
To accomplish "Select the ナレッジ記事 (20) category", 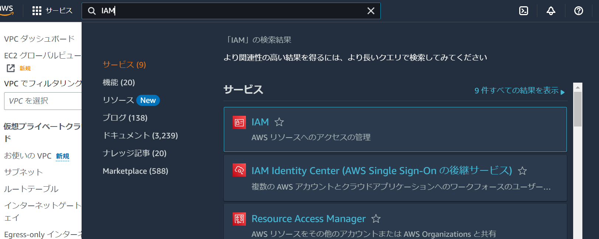I will [134, 153].
